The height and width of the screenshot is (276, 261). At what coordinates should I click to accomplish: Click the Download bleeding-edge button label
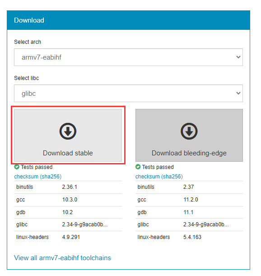189,153
